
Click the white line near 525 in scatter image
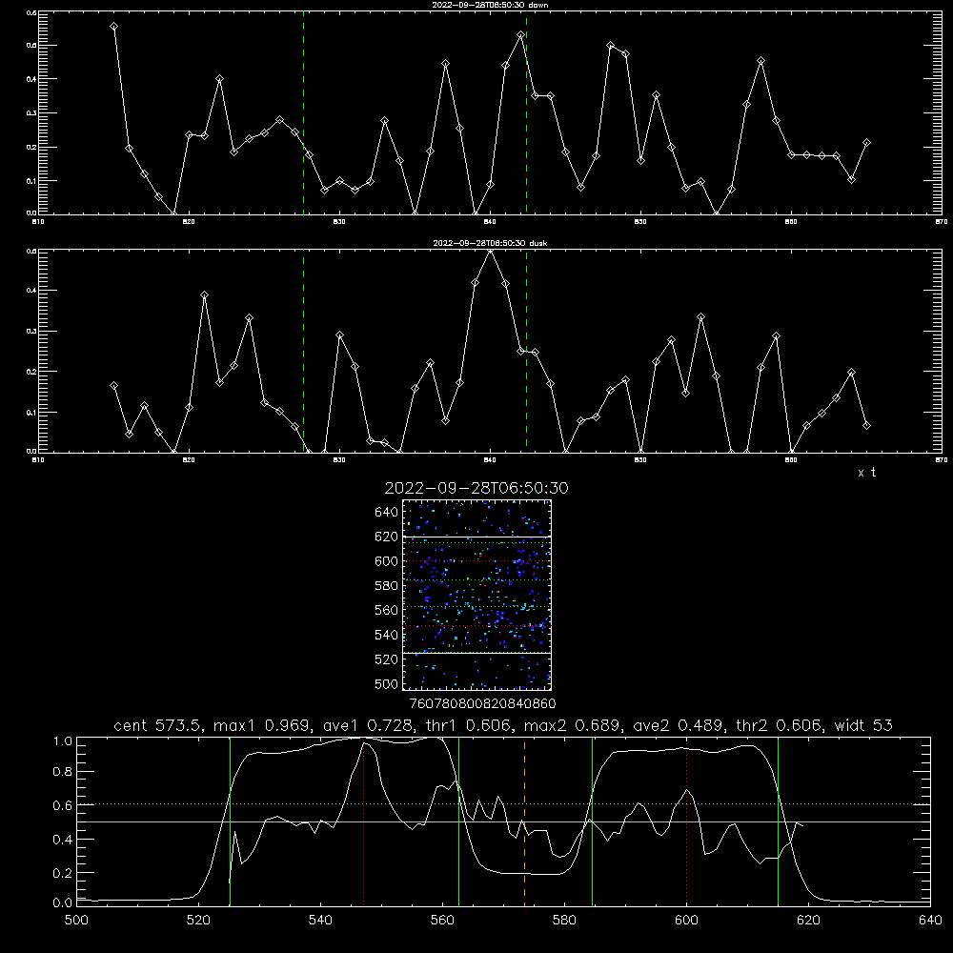(x=477, y=653)
